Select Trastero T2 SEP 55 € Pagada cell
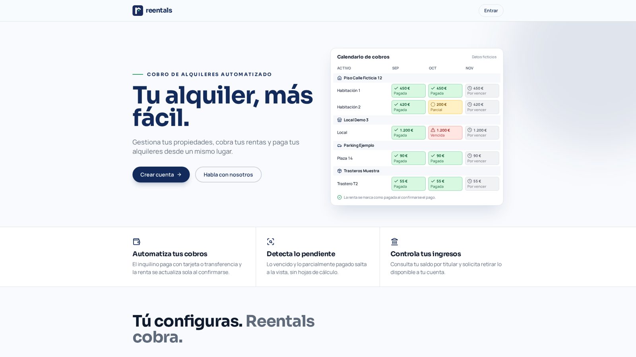The width and height of the screenshot is (636, 357). [408, 184]
